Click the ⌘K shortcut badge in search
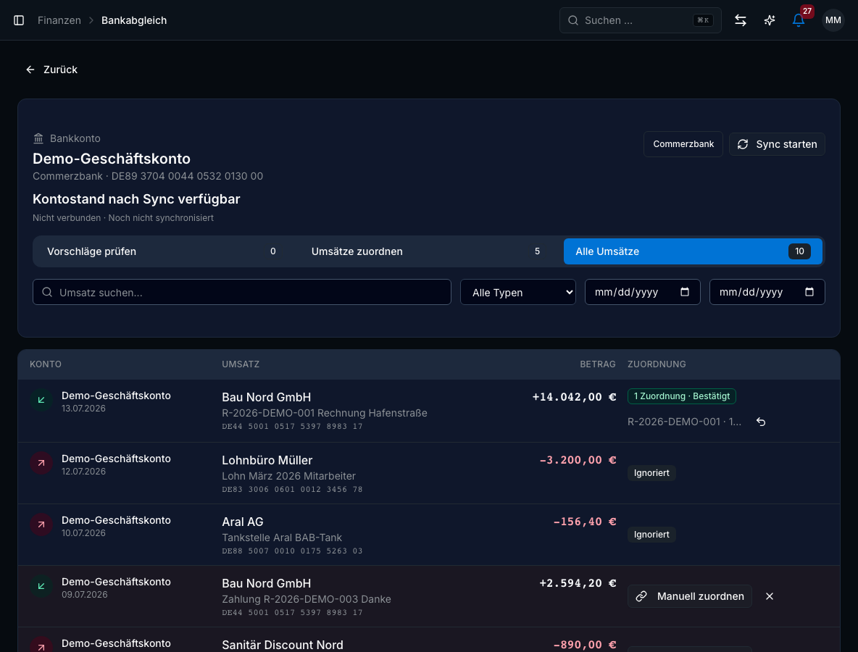 point(703,20)
